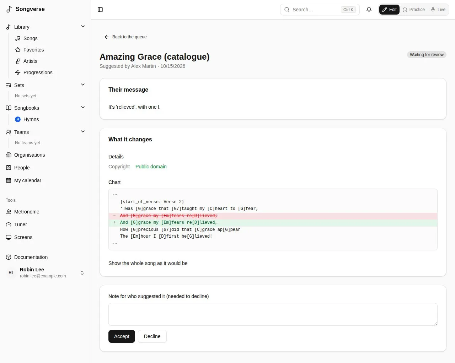Click the Songs music notes icon
The image size is (455, 363).
[x=18, y=38]
